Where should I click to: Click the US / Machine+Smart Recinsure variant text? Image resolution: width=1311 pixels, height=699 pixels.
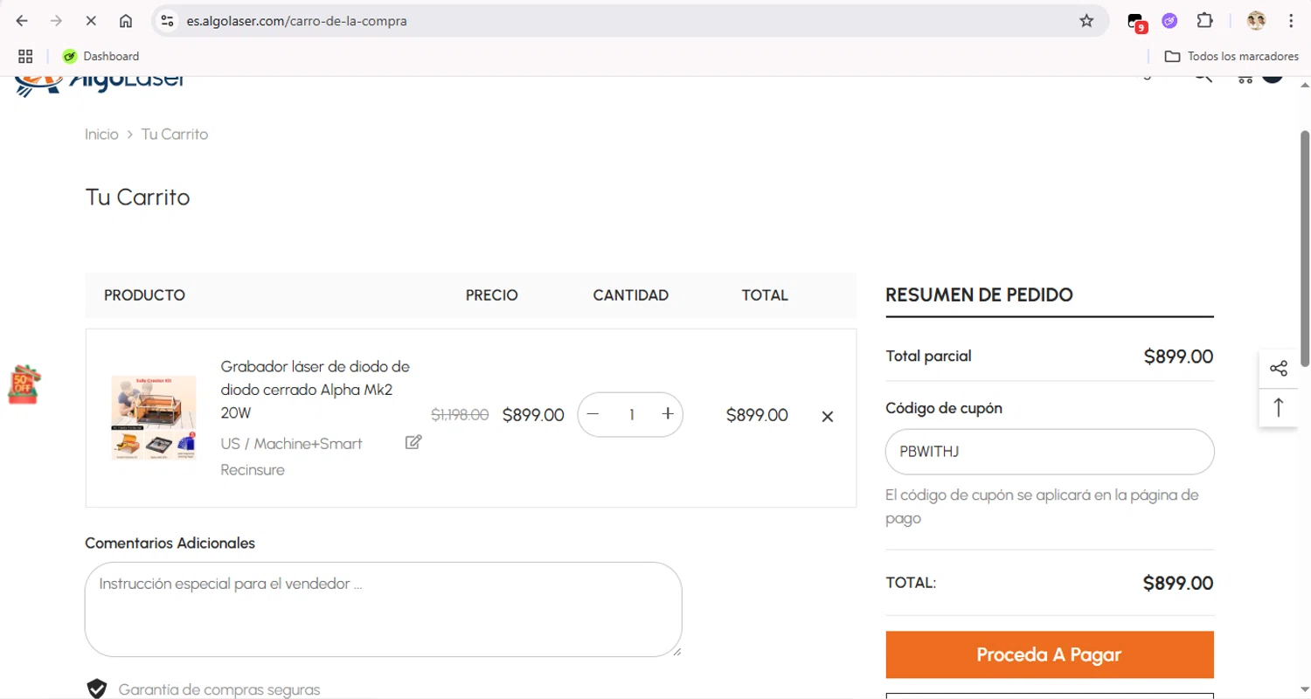pos(291,457)
